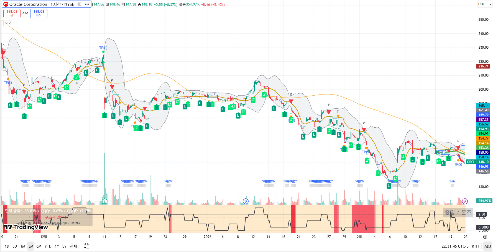Image resolution: width=493 pixels, height=252 pixels.
Task: Show the full range with 전체
Action: pos(73,246)
